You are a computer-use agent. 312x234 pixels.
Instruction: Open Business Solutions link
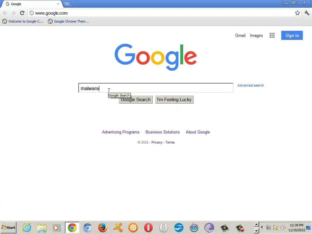(x=163, y=132)
